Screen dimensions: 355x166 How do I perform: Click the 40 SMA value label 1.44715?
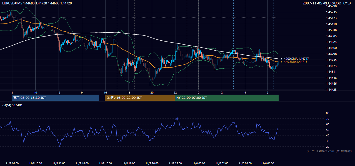tap(294, 62)
